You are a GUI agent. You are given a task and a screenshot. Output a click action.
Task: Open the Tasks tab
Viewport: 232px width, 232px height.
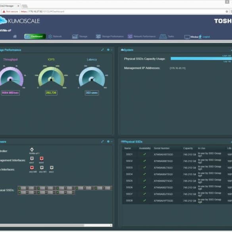click(x=167, y=36)
